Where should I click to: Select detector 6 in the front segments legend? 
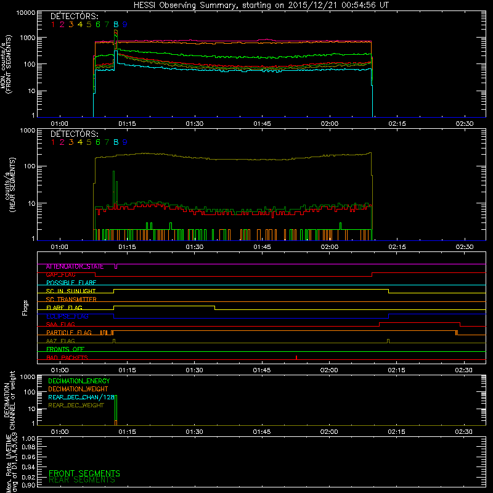coord(98,25)
